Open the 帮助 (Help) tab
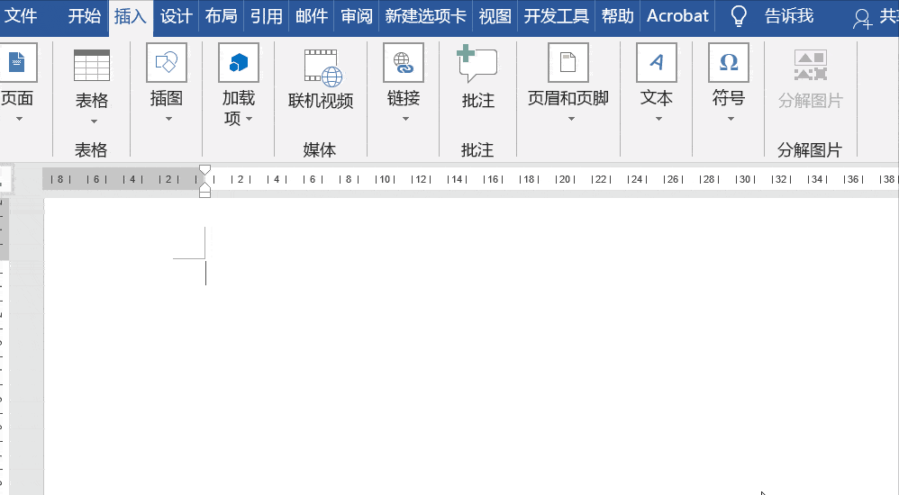The height and width of the screenshot is (495, 899). [x=617, y=15]
